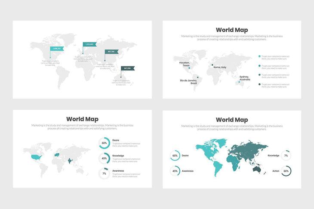This screenshot has width=314, height=209.
Task: Select the "World Map" heading in bottom-left slide
Action: pyautogui.click(x=82, y=119)
